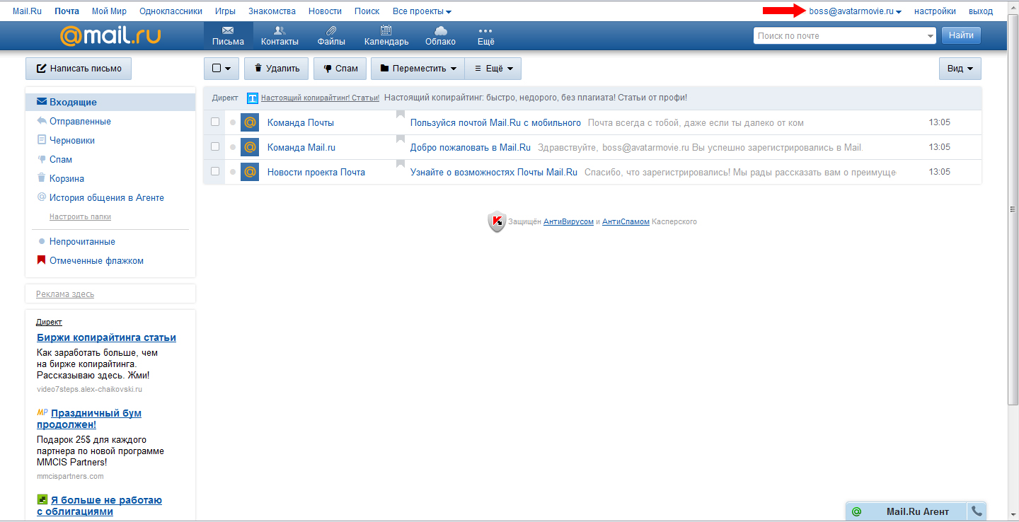Screen dimensions: 1019x522
Task: Click Команда Почты sender avatar icon
Action: coord(250,122)
